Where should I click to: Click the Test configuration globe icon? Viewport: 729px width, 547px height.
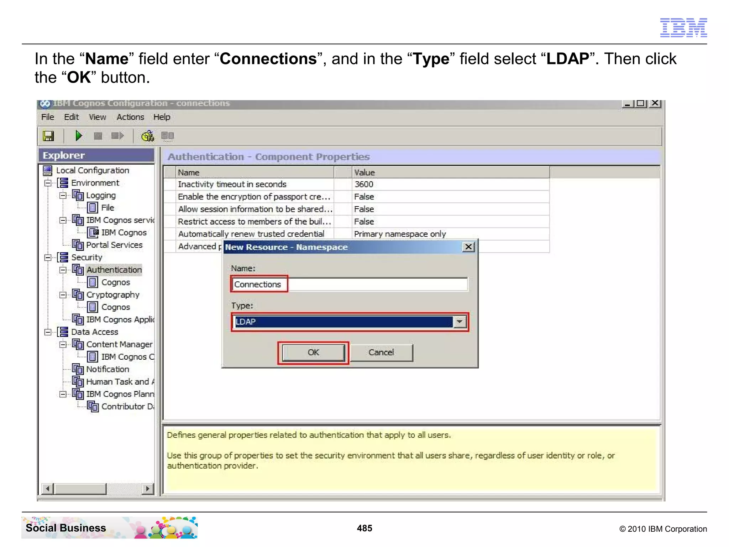pyautogui.click(x=148, y=136)
